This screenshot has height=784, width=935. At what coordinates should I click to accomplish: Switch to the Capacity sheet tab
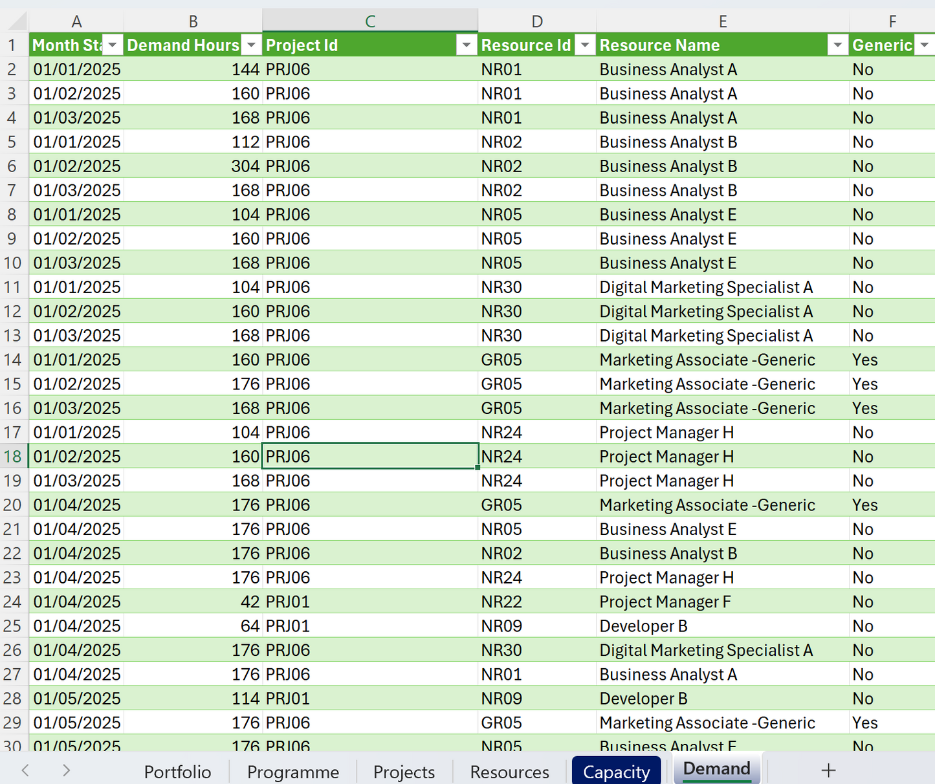click(617, 770)
